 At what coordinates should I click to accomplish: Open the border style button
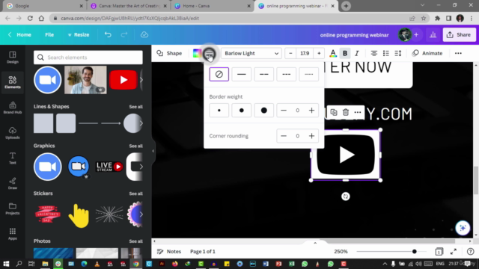tap(209, 54)
